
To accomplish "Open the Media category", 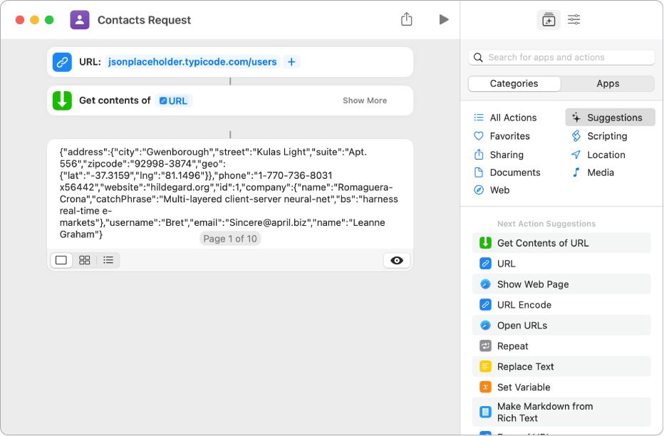I will (x=601, y=172).
